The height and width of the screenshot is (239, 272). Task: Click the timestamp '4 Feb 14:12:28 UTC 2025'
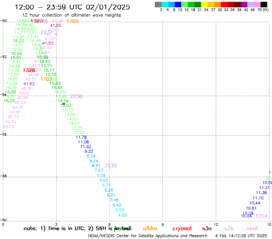tap(241, 236)
